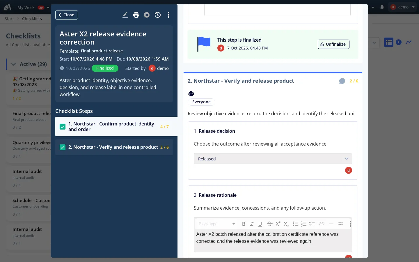
Task: Insert a horizontal line in rationale editor
Action: point(331,224)
